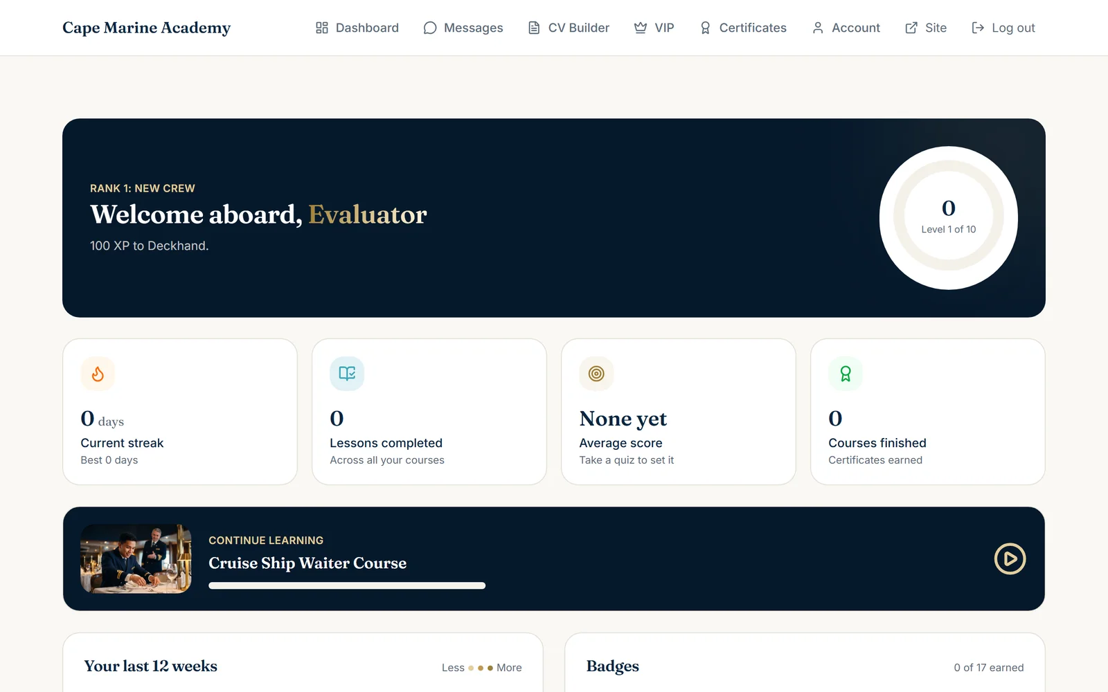Click the "None yet" value
The height and width of the screenshot is (692, 1108).
pyautogui.click(x=623, y=419)
